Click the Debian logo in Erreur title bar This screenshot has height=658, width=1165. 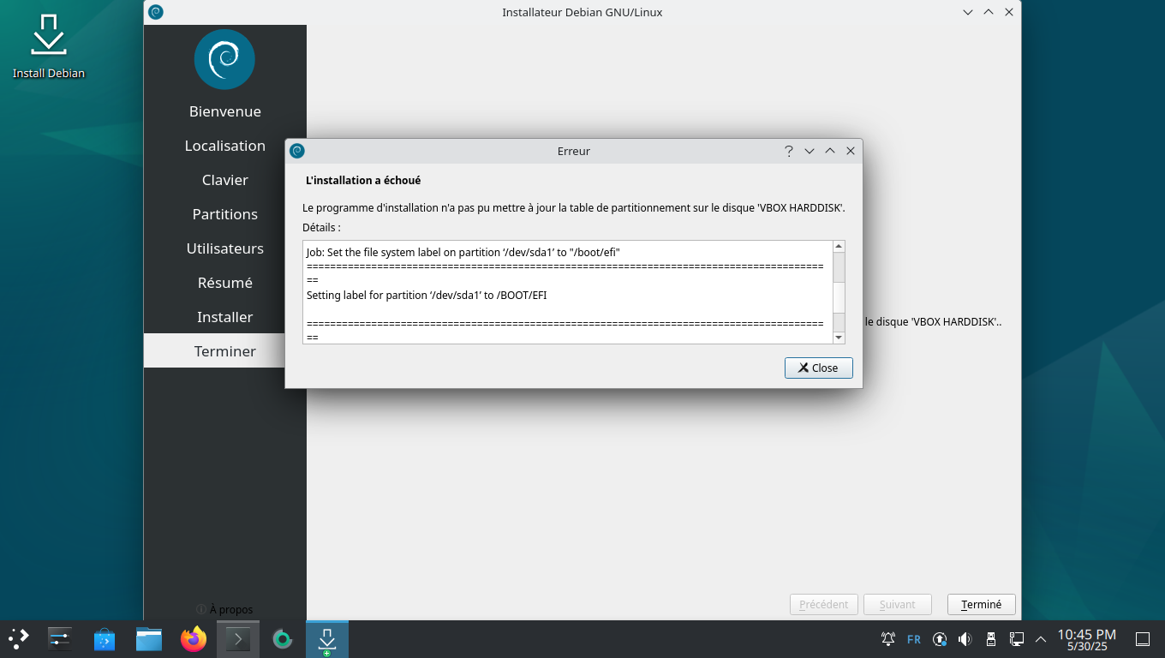point(297,151)
